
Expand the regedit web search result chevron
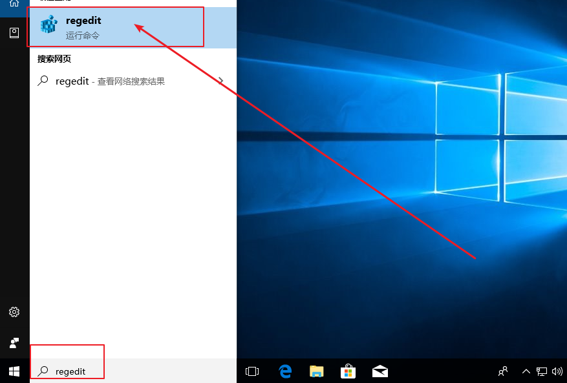point(221,81)
